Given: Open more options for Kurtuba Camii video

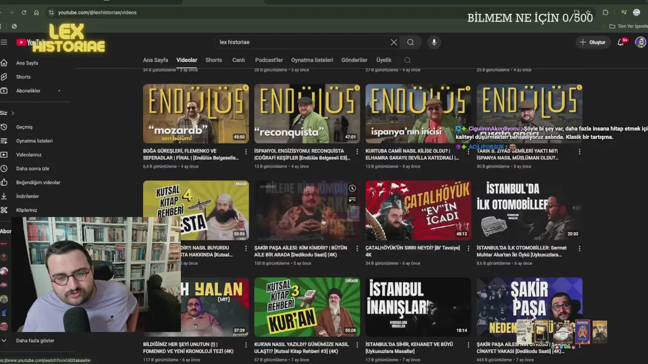Looking at the screenshot, I should click(468, 152).
